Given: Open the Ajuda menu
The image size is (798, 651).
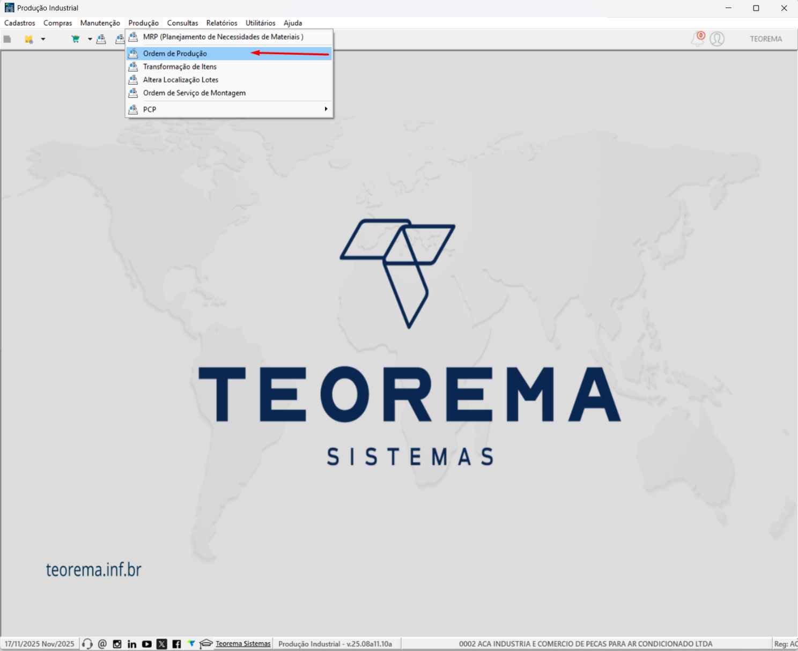Looking at the screenshot, I should 293,23.
